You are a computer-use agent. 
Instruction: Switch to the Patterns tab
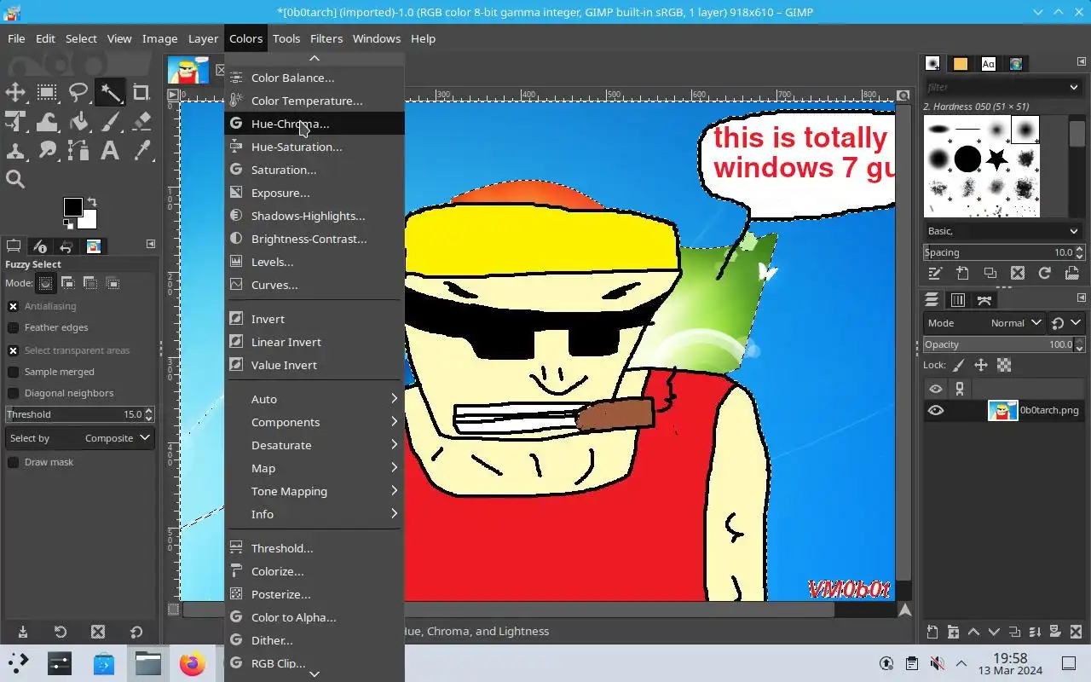click(x=961, y=64)
